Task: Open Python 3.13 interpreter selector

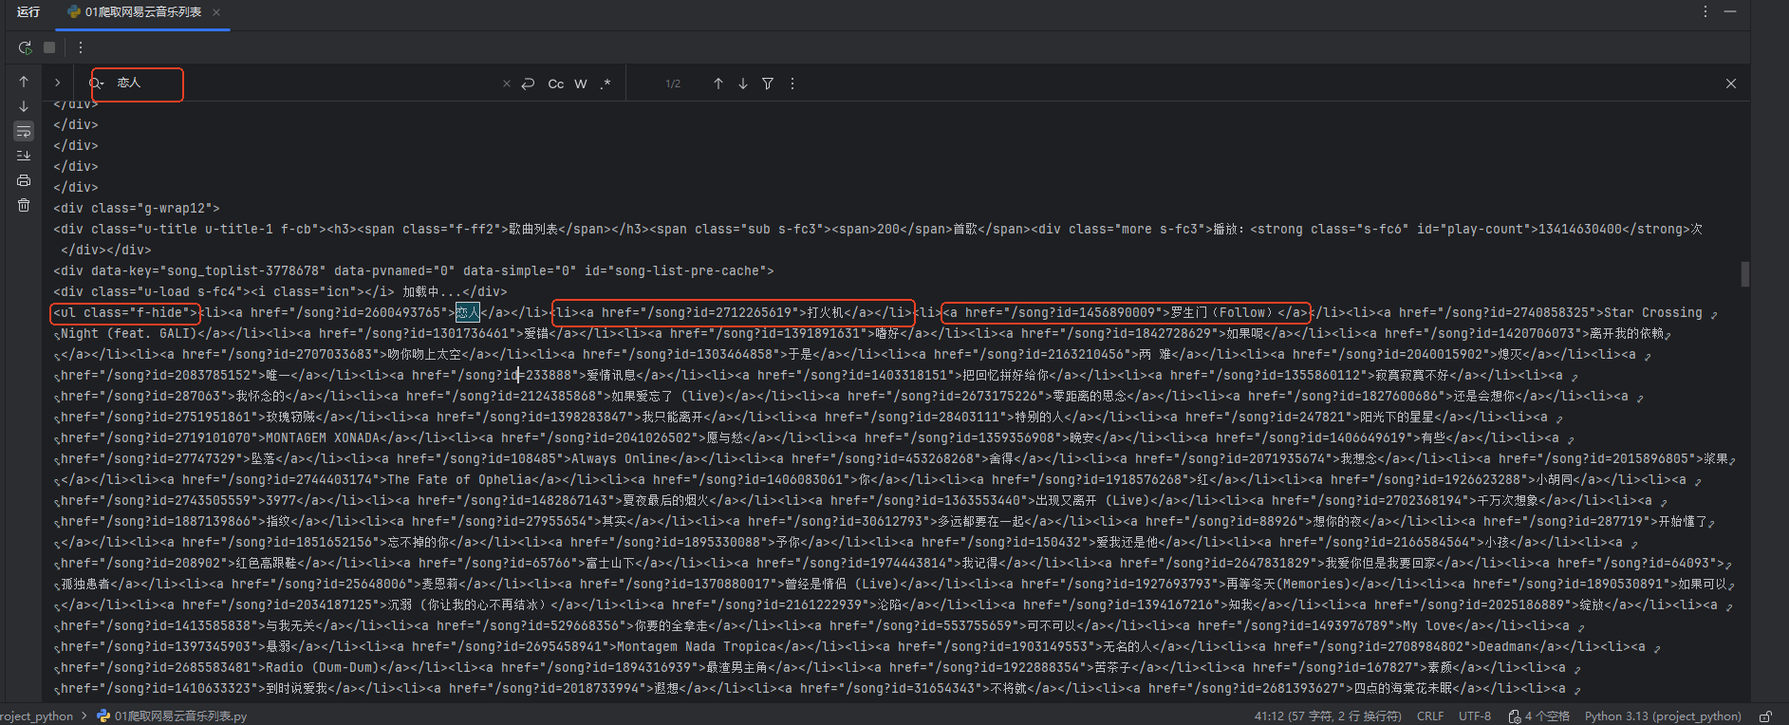Action: (x=1663, y=716)
